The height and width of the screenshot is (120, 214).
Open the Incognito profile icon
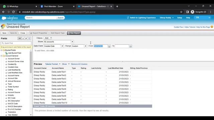(193, 12)
